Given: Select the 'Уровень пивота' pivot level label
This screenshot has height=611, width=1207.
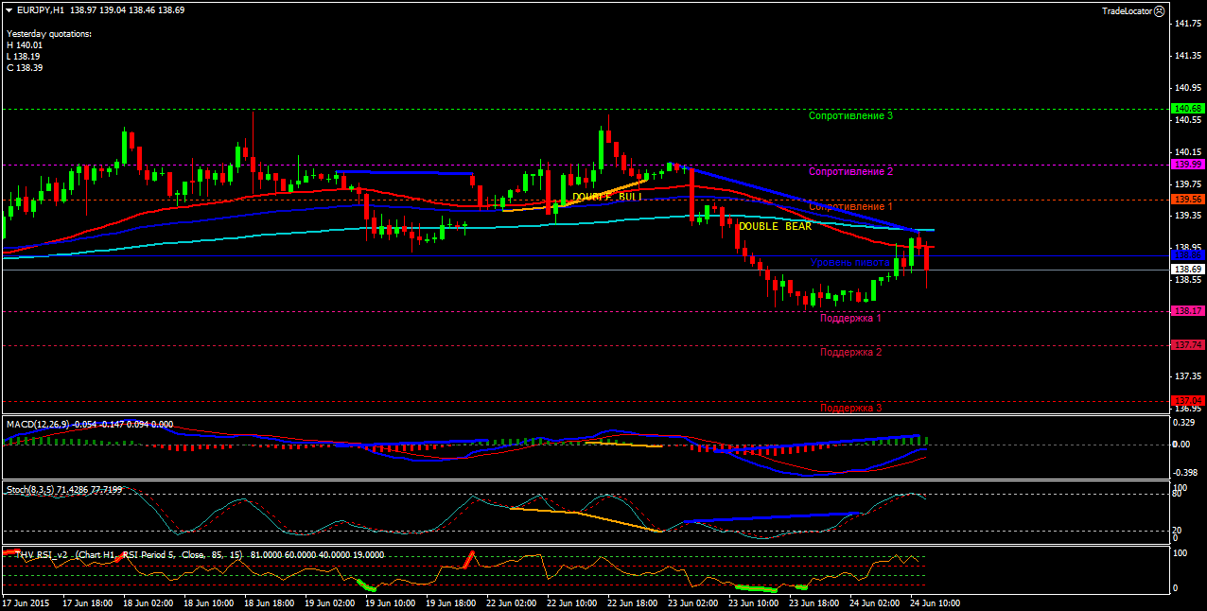Looking at the screenshot, I should click(850, 262).
